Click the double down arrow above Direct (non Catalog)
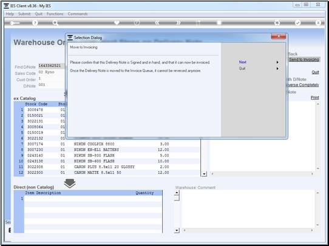 70,184
